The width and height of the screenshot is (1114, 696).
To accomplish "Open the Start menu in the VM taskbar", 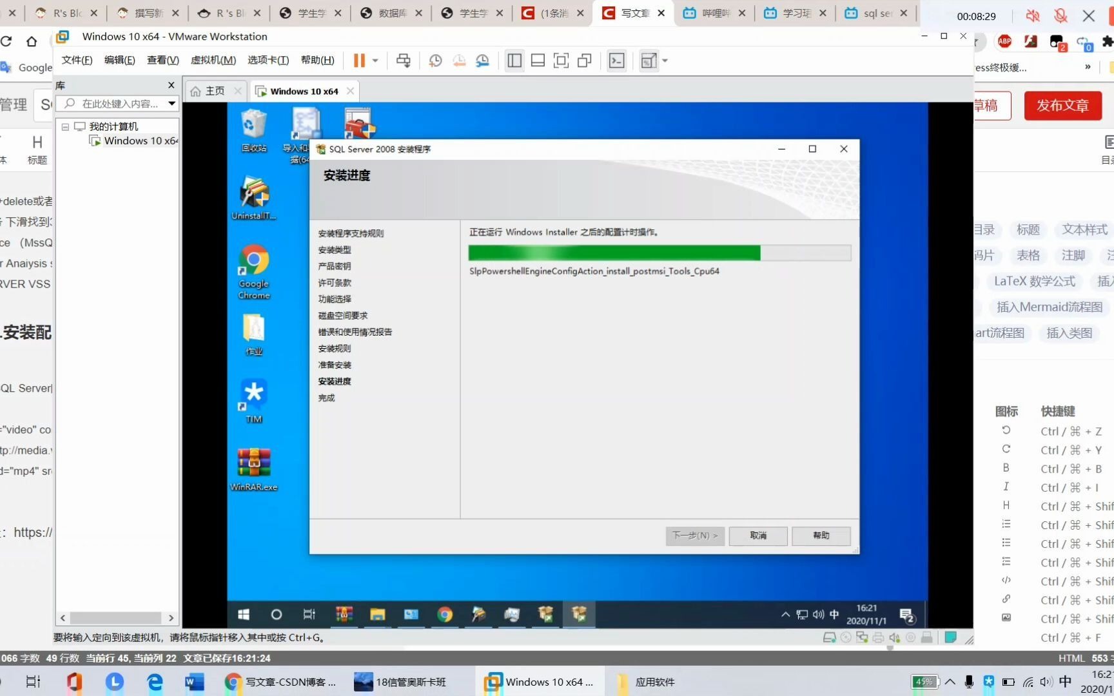I will coord(244,615).
